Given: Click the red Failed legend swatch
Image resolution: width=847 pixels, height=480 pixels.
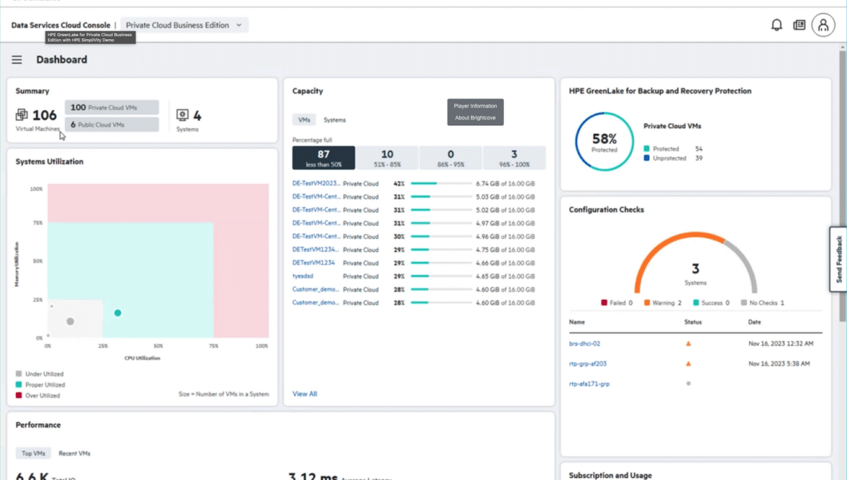Looking at the screenshot, I should click(604, 303).
